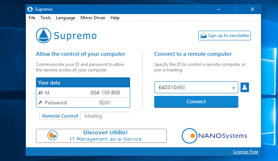Image resolution: width=278 pixels, height=161 pixels.
Task: Click the envelope icon in newsletter button
Action: 203,36
